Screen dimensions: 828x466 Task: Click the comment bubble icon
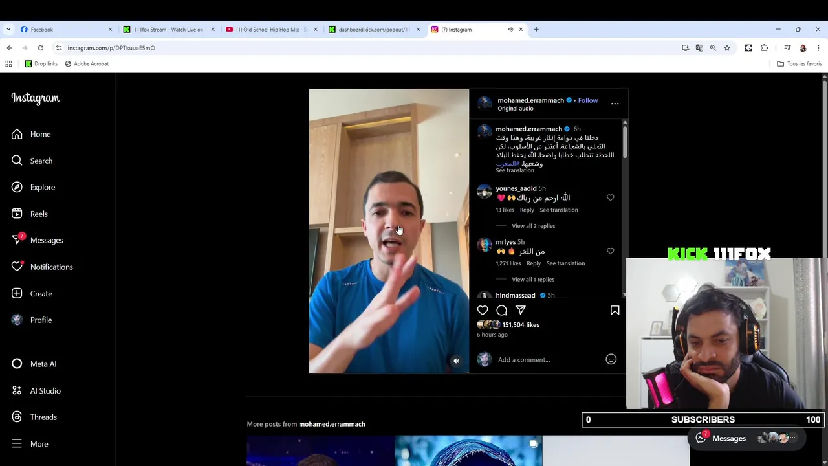pos(501,311)
